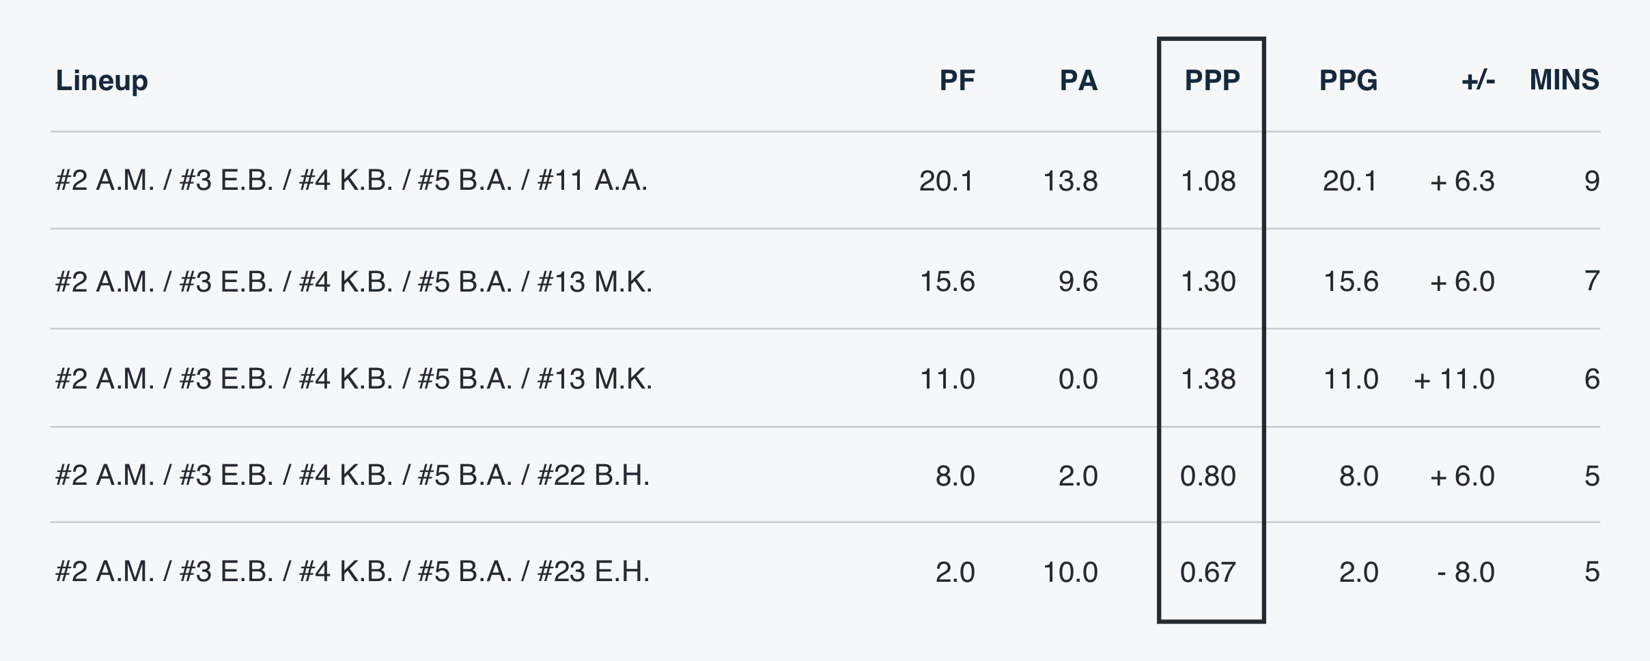Click the 1.38 PPP value
This screenshot has width=1650, height=661.
(x=1208, y=379)
